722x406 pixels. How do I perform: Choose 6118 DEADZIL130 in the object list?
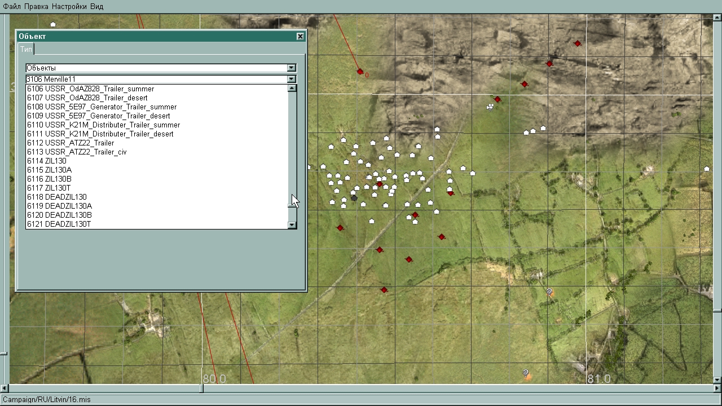click(56, 197)
